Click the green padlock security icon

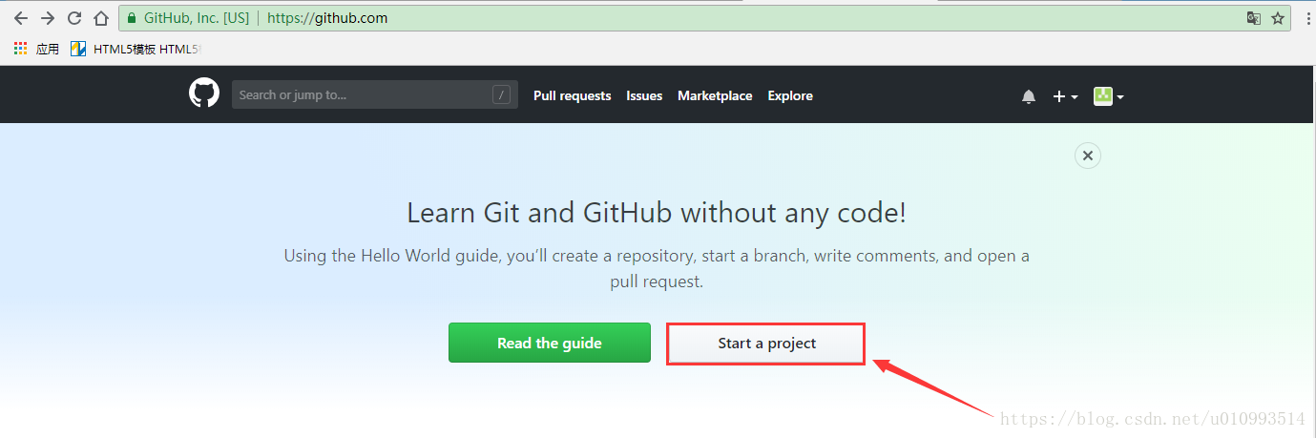132,18
